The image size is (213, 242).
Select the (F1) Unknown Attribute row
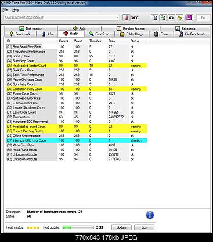[77, 154]
